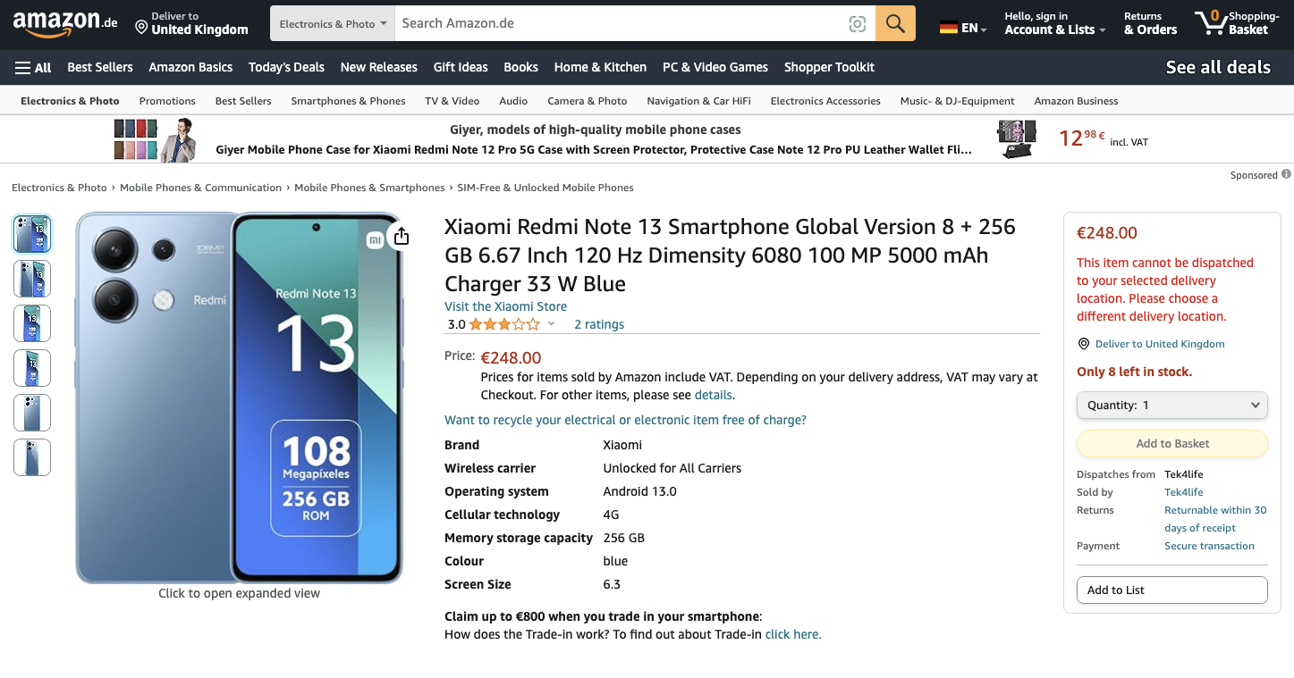This screenshot has width=1294, height=678.
Task: Expand the Quantity dropdown
Action: click(1171, 405)
